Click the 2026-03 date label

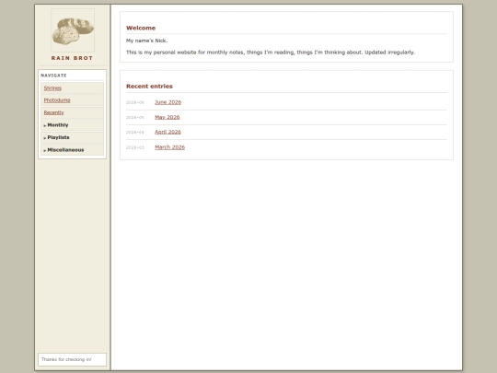[135, 147]
